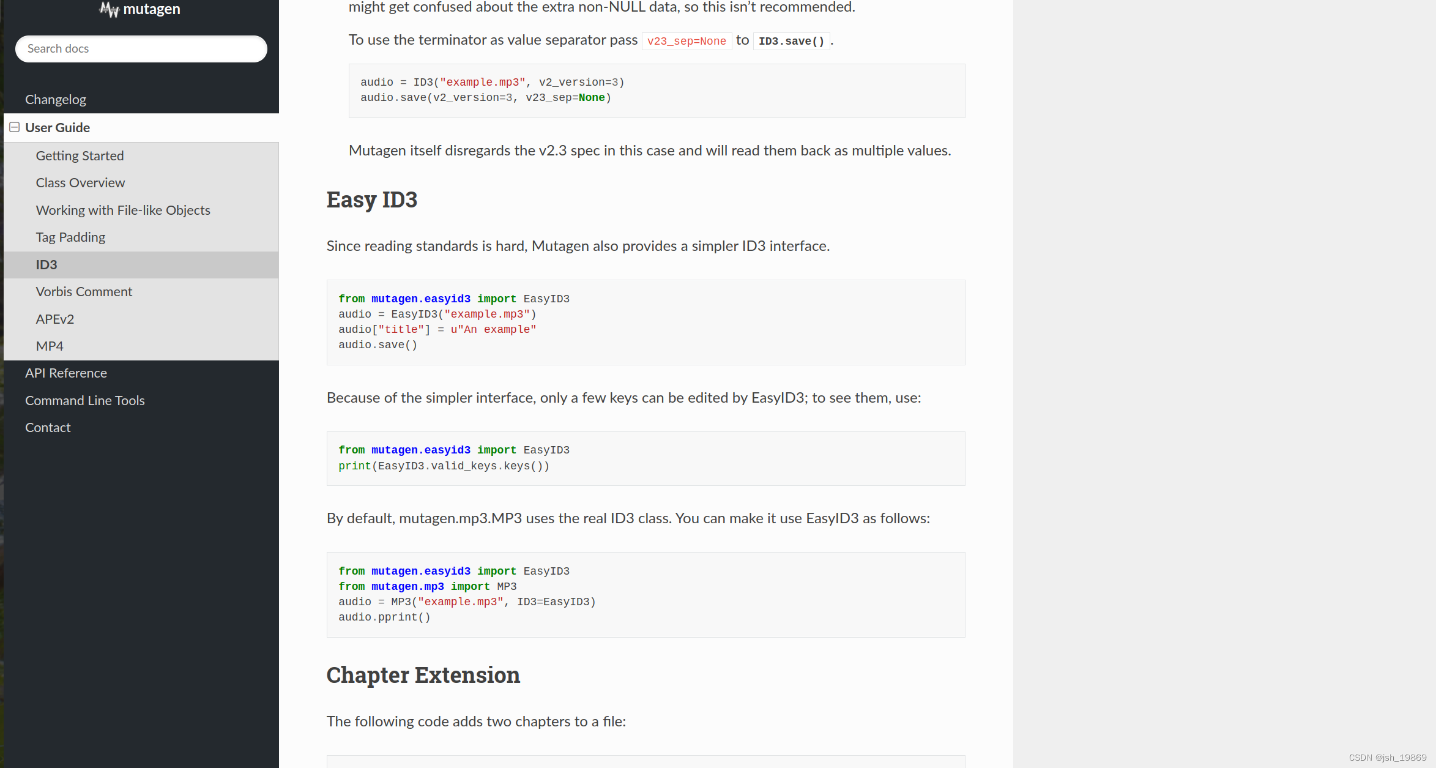Click the Easy ID3 heading
The width and height of the screenshot is (1436, 768).
point(372,200)
